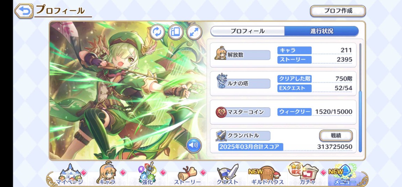Select the クエスト sword icon
The image size is (402, 187).
tap(228, 175)
